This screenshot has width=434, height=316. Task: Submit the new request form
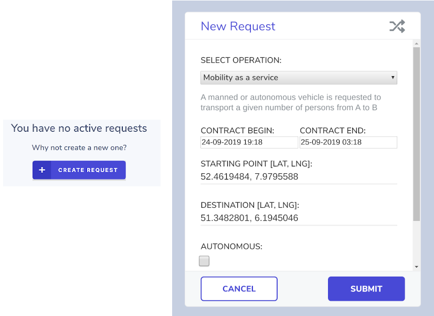point(366,289)
